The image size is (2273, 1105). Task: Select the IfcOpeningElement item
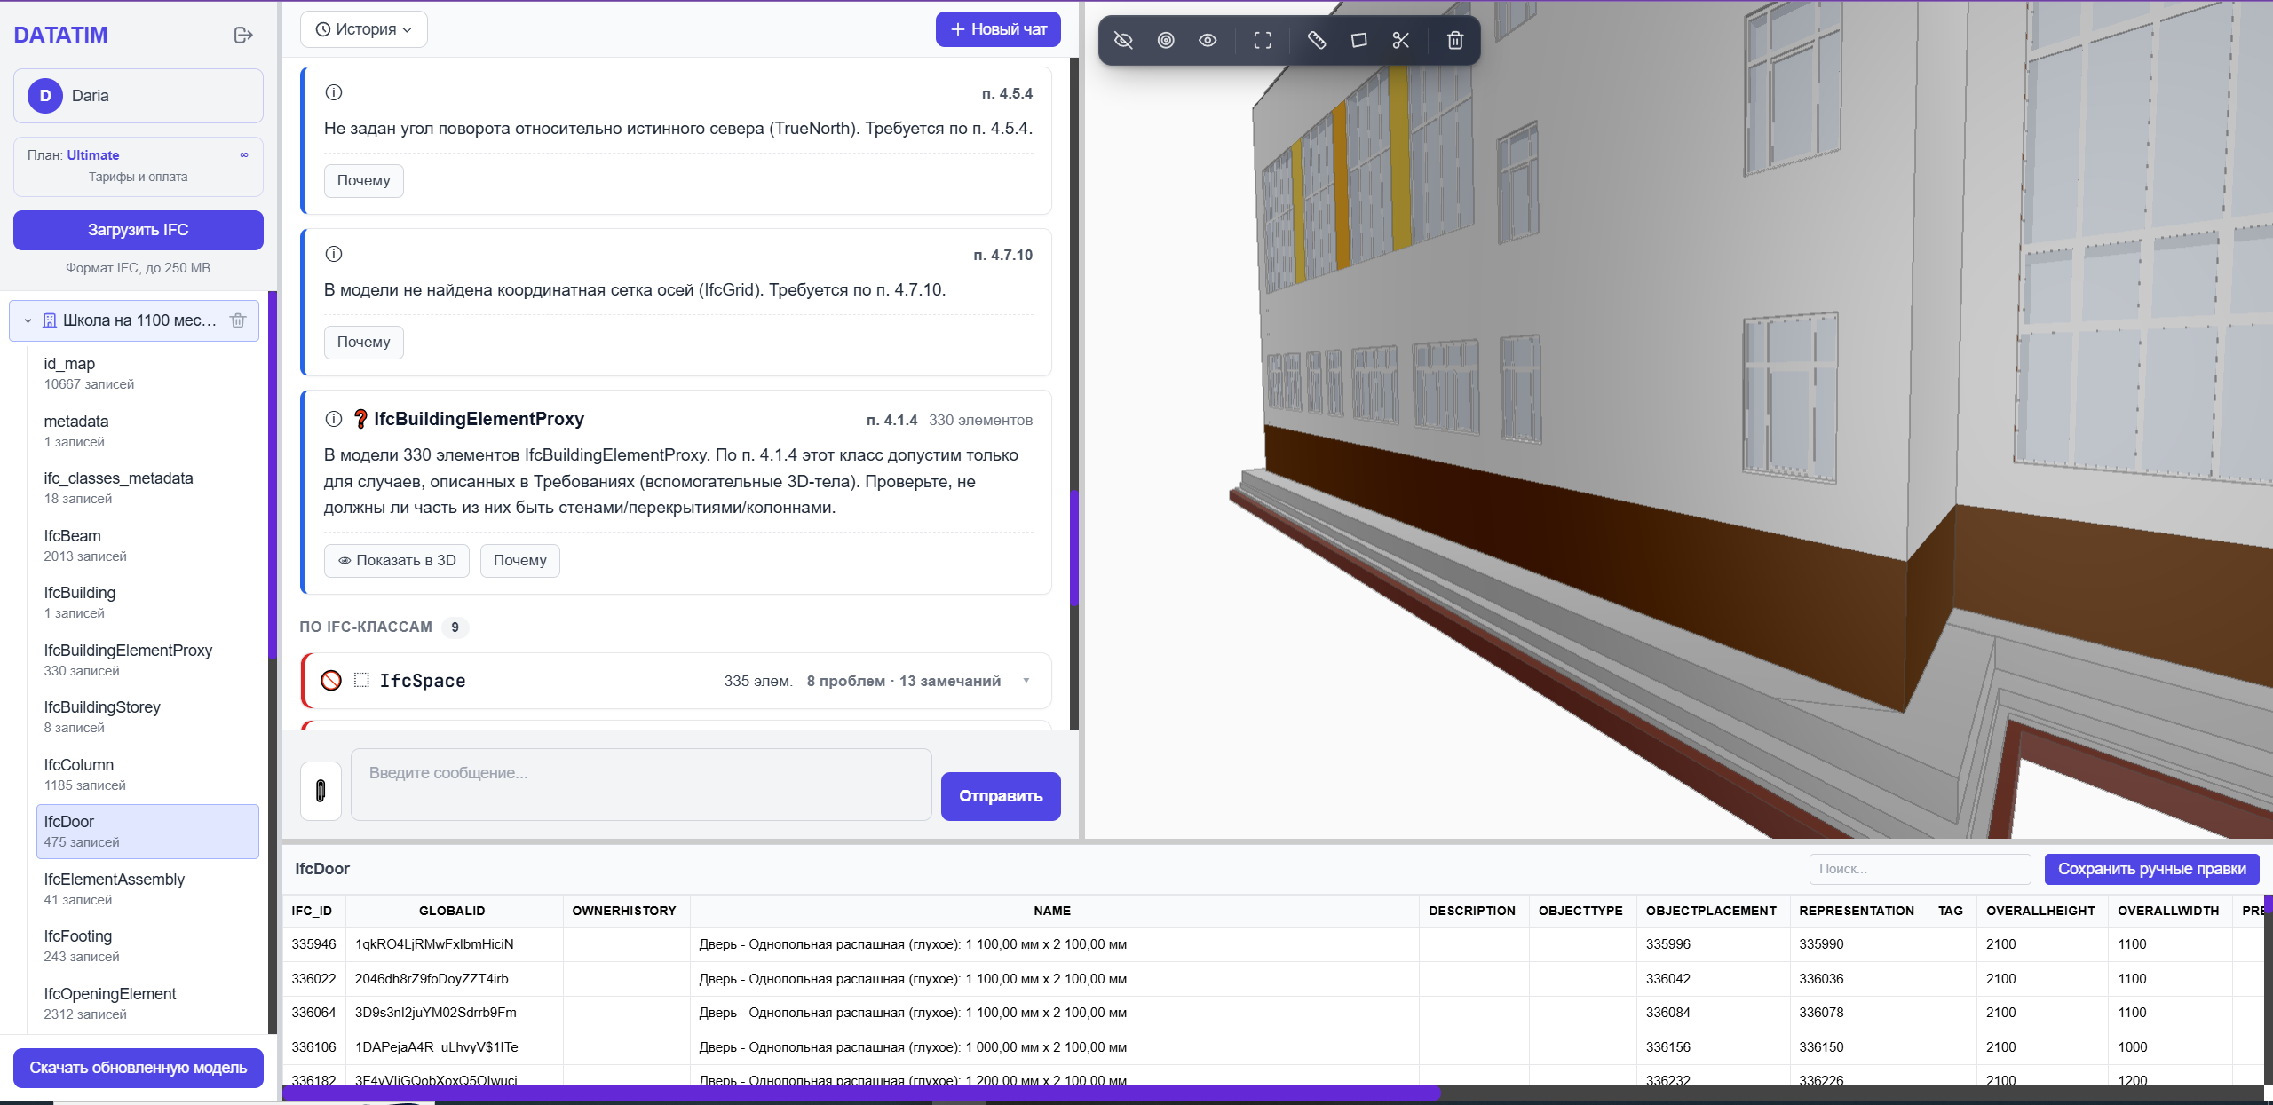coord(147,1004)
